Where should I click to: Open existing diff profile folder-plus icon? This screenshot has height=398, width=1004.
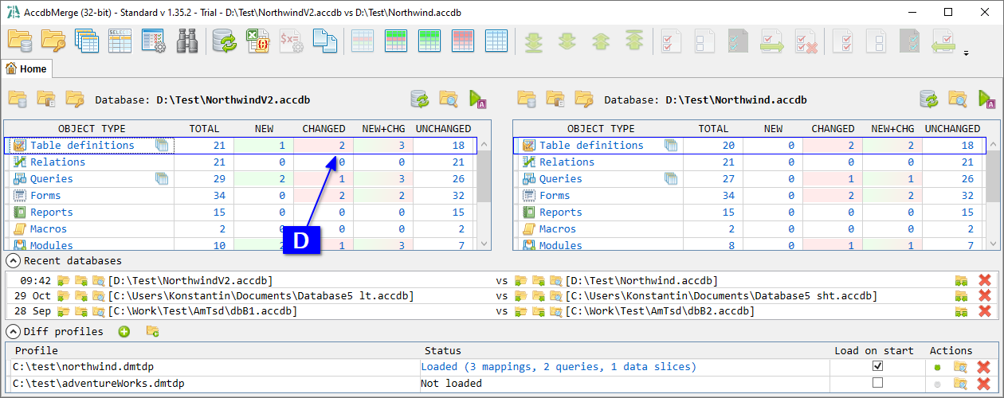[x=151, y=331]
